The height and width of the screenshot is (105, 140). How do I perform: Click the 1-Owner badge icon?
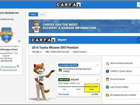[x=107, y=71]
